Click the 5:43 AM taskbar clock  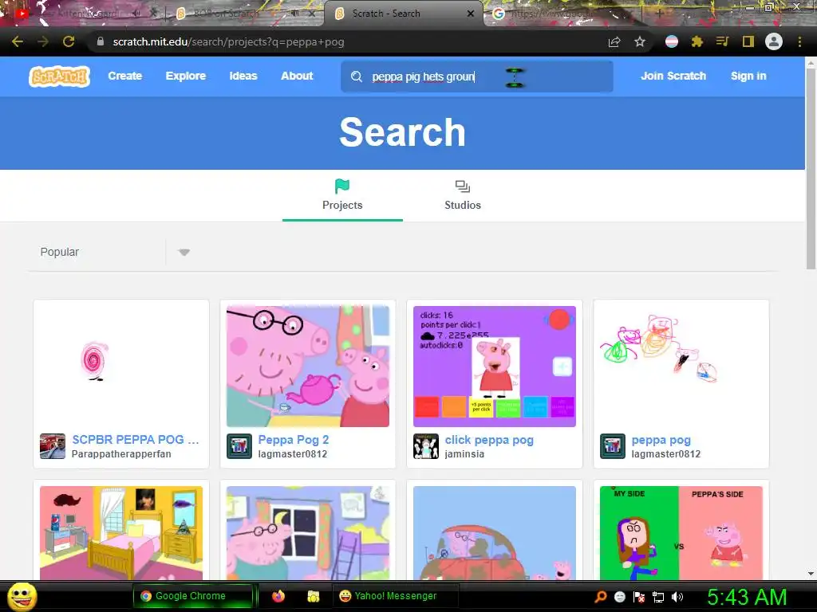(x=747, y=598)
